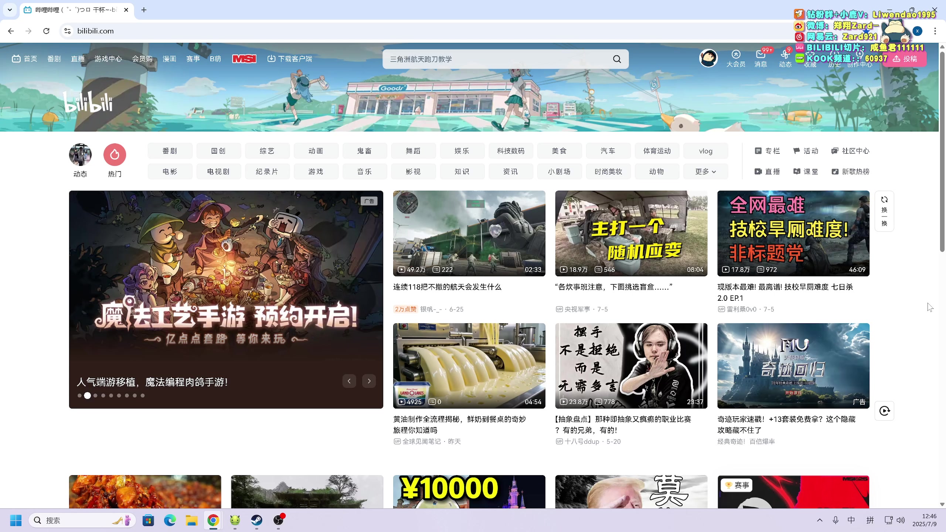Open Steam from the taskbar

point(256,520)
